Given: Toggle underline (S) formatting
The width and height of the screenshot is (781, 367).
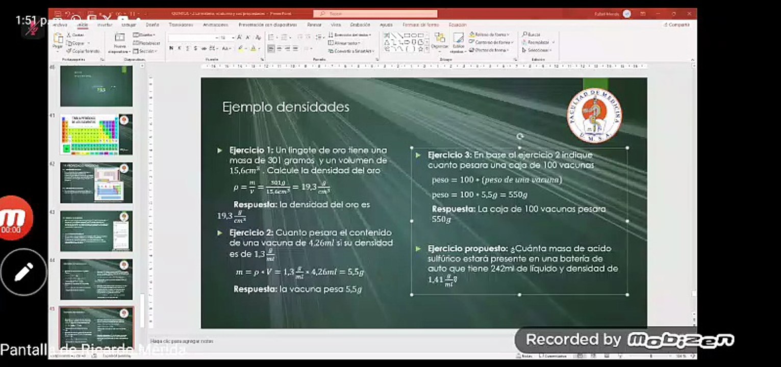Looking at the screenshot, I should (x=188, y=48).
